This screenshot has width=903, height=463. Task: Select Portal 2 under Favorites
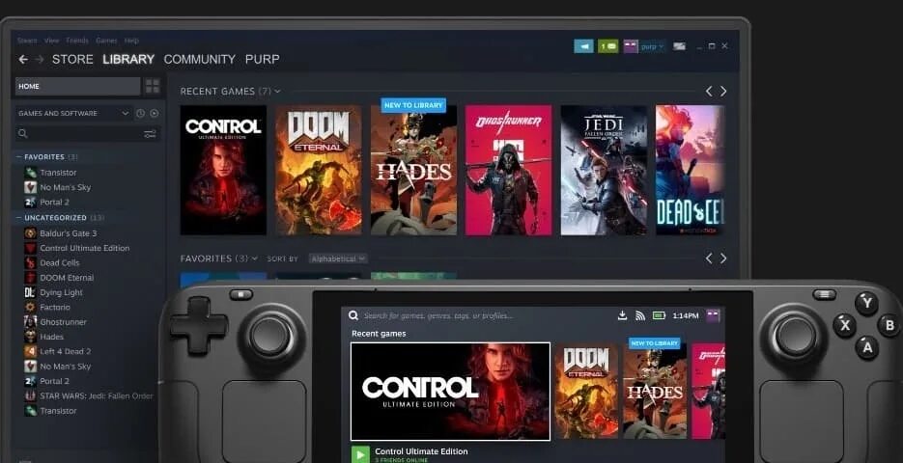click(54, 202)
